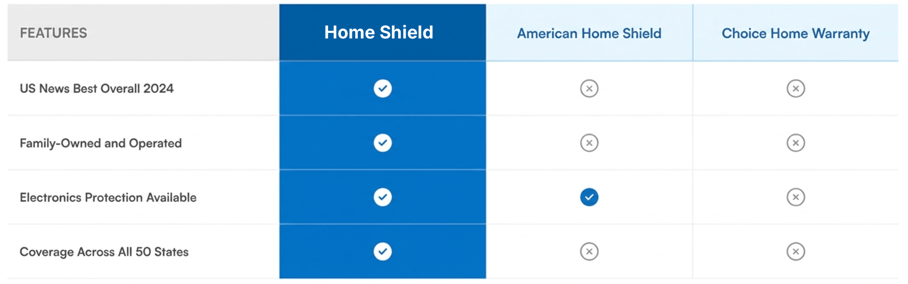Click American Home Shield X for Coverage Across 50 States
Image resolution: width=908 pixels, height=284 pixels.
(x=589, y=251)
